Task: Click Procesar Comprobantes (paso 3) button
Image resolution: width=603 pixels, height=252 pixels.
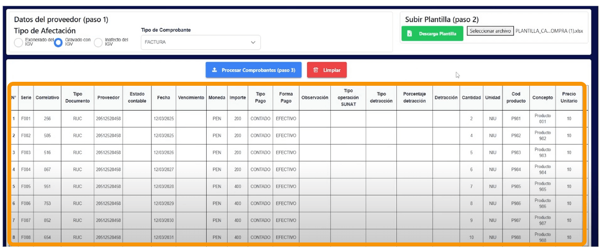Action: 254,70
